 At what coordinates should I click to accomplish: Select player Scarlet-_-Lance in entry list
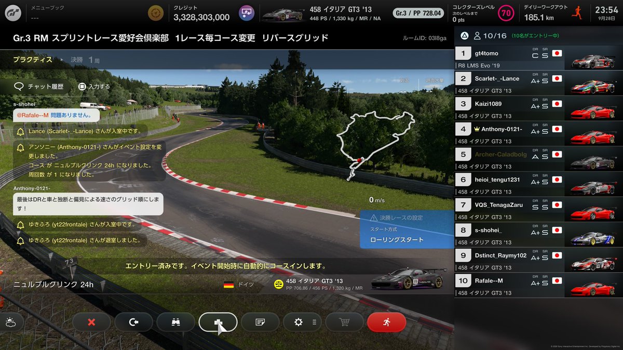coord(538,83)
